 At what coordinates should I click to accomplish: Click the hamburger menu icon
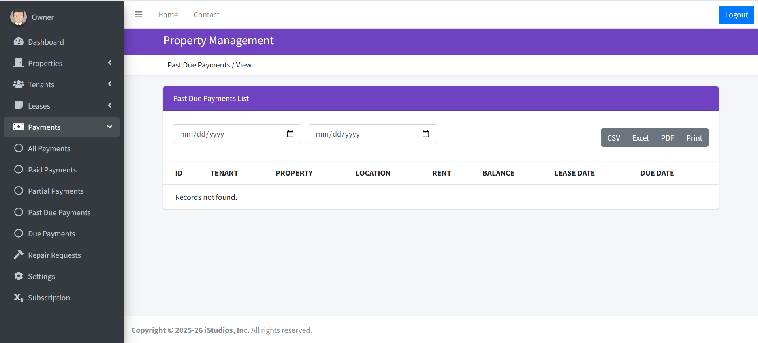139,15
